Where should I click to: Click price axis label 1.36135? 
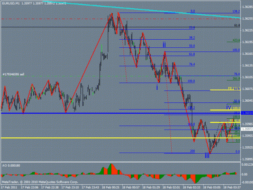pos(247,66)
